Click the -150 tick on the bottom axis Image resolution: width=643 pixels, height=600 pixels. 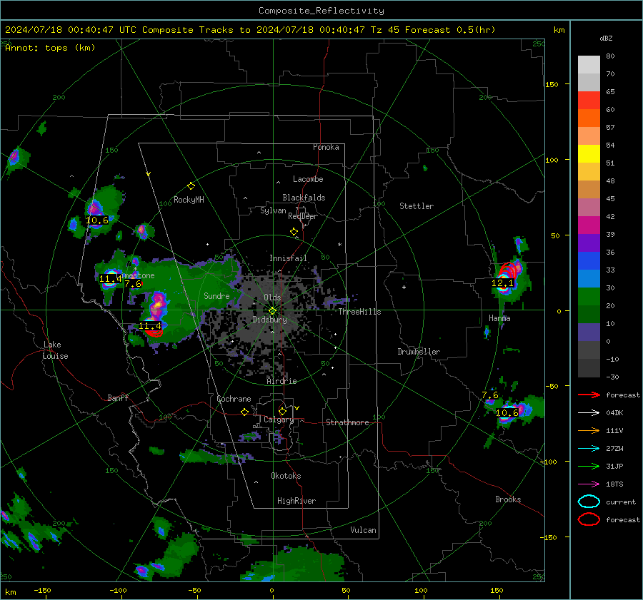click(42, 590)
